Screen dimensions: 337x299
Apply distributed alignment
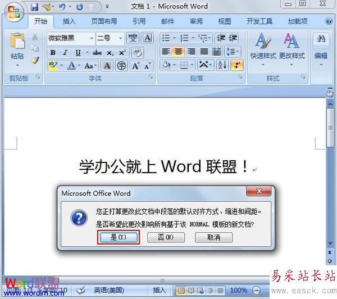(216, 51)
